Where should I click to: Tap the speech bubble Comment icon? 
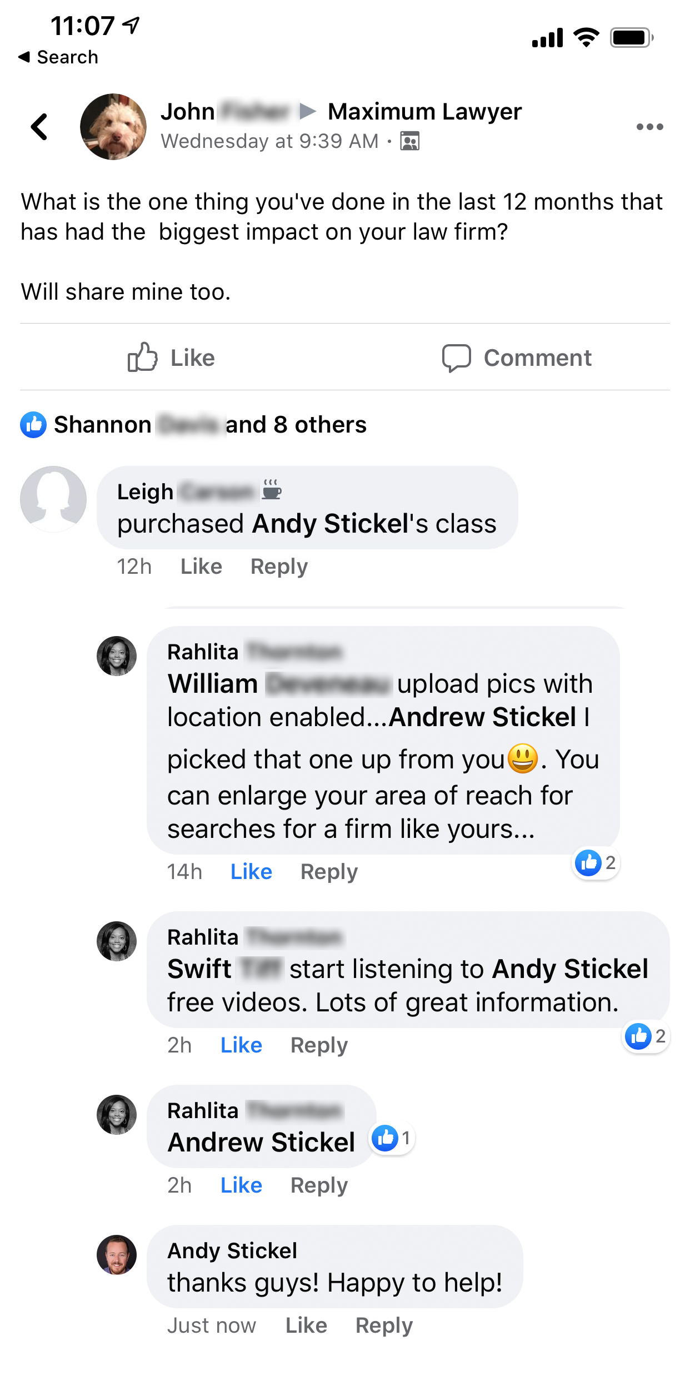point(457,358)
